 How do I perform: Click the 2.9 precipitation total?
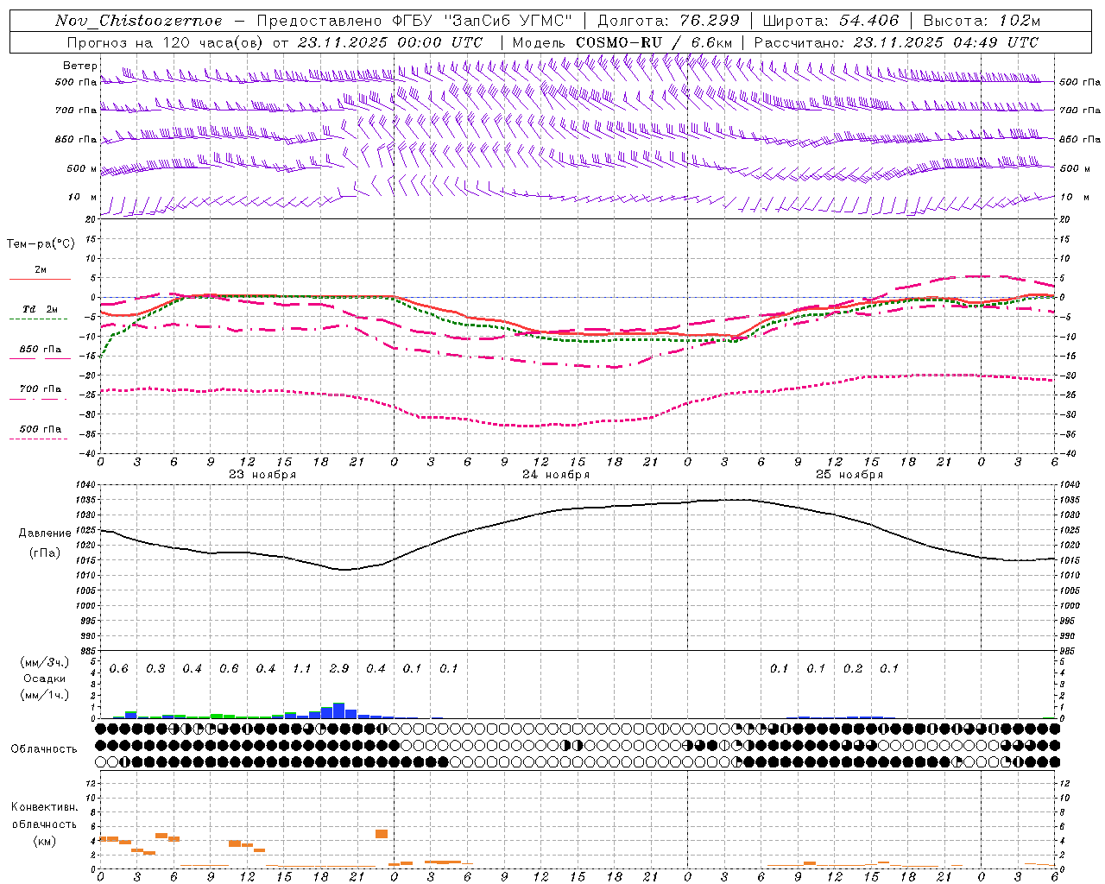click(x=339, y=669)
